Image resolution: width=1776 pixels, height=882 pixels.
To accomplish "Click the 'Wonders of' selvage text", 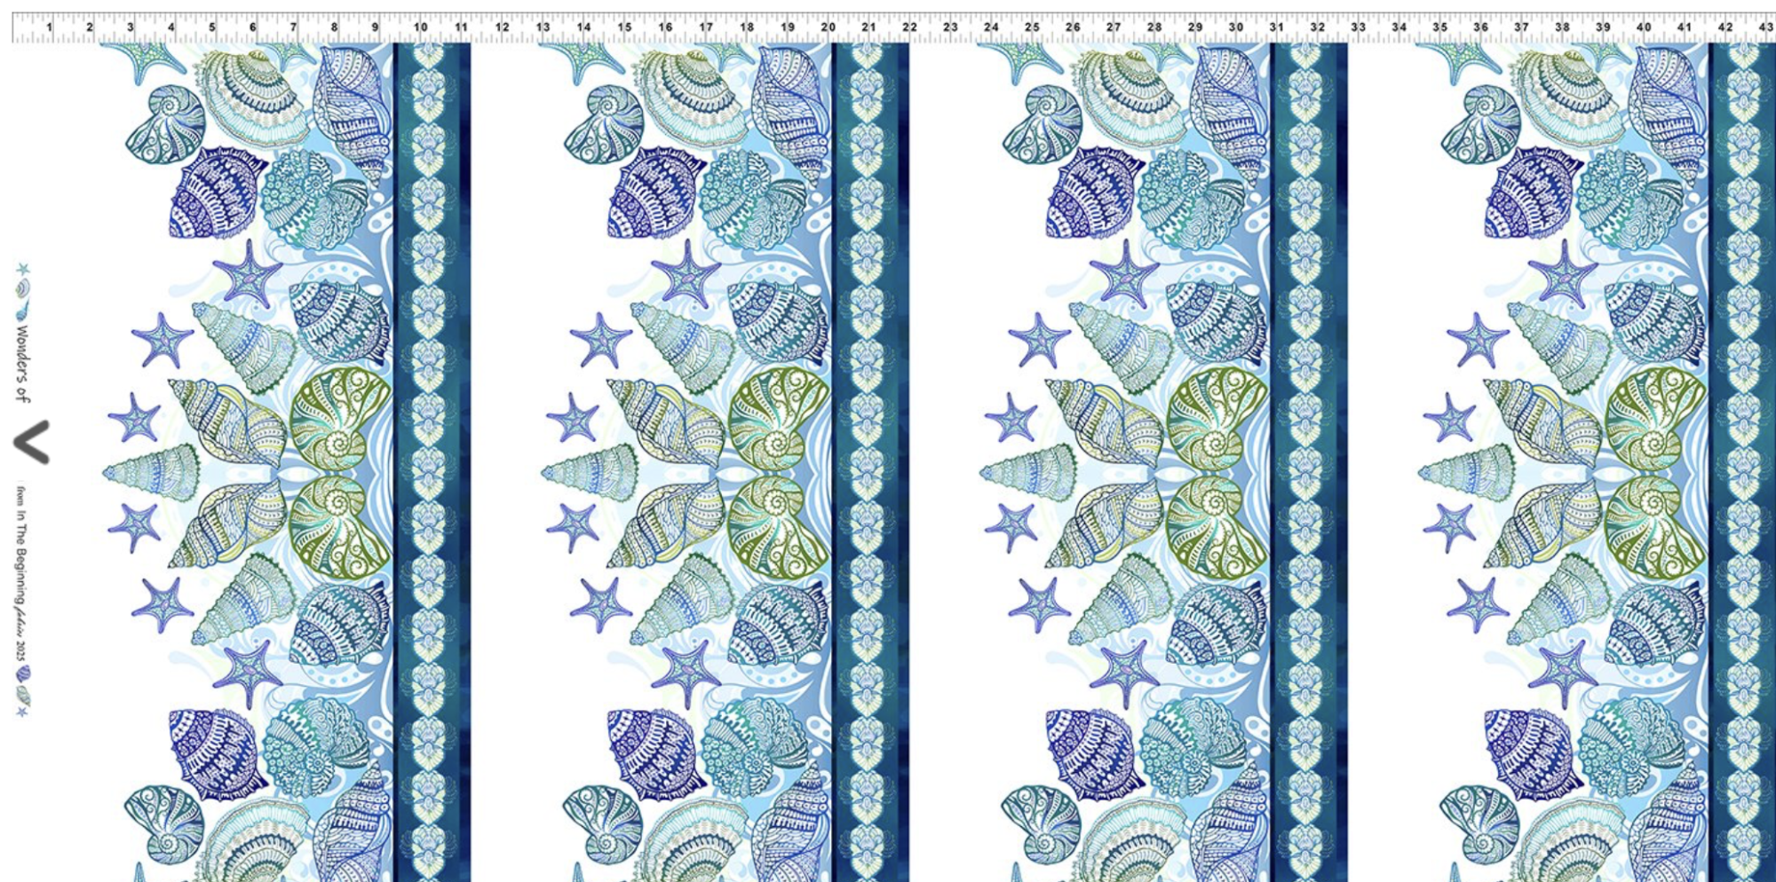I will point(22,364).
